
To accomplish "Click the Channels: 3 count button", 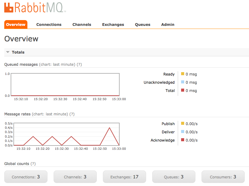I will click(x=75, y=177).
